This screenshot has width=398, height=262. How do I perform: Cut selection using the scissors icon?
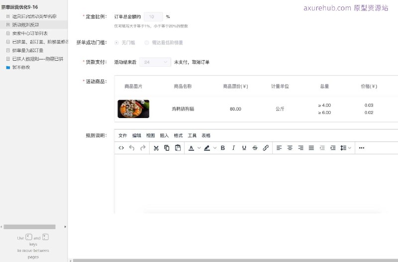coord(156,148)
